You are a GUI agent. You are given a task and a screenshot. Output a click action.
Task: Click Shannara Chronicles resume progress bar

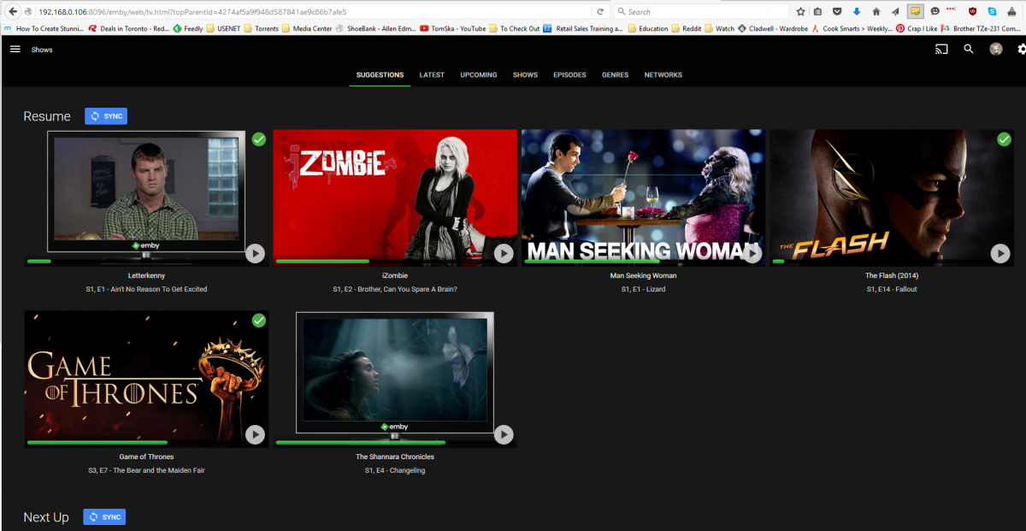click(395, 442)
